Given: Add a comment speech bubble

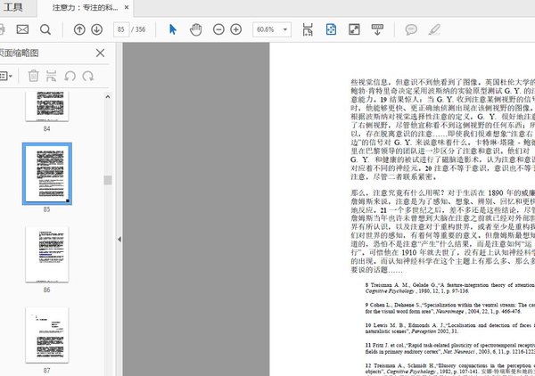Looking at the screenshot, I should (x=411, y=29).
